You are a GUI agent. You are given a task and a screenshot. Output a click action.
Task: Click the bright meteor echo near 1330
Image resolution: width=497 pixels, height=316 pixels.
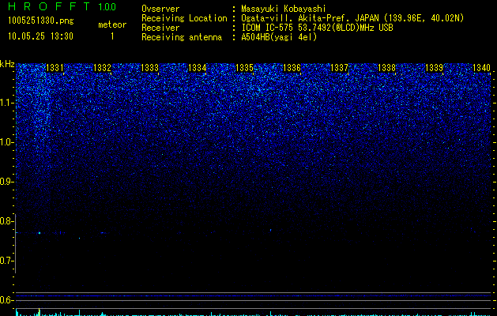click(x=40, y=233)
